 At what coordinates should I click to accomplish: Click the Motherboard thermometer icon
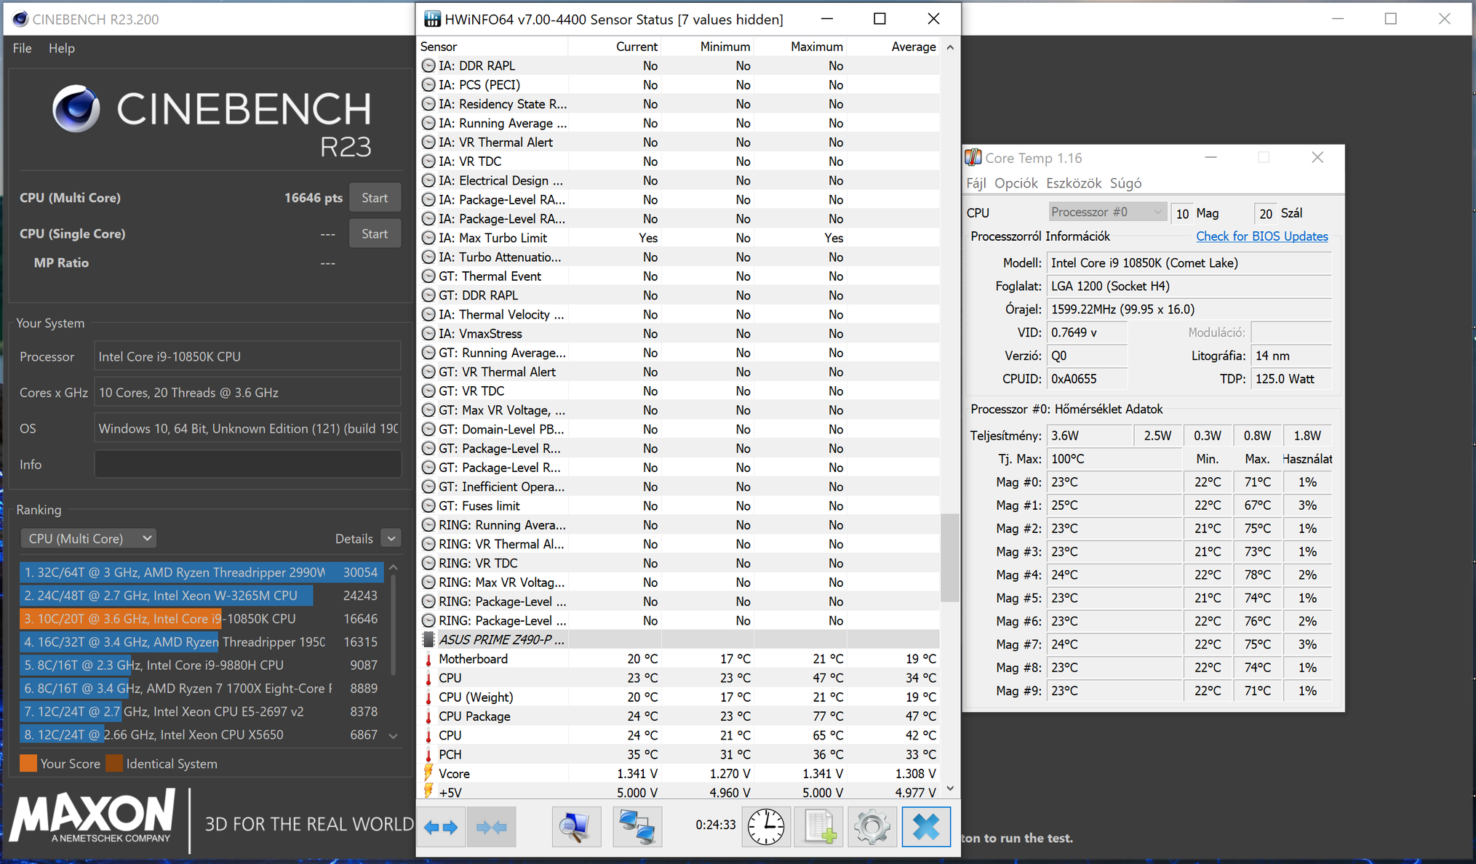pyautogui.click(x=428, y=659)
